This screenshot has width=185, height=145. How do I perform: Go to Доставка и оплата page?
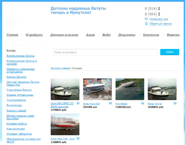(x=64, y=35)
